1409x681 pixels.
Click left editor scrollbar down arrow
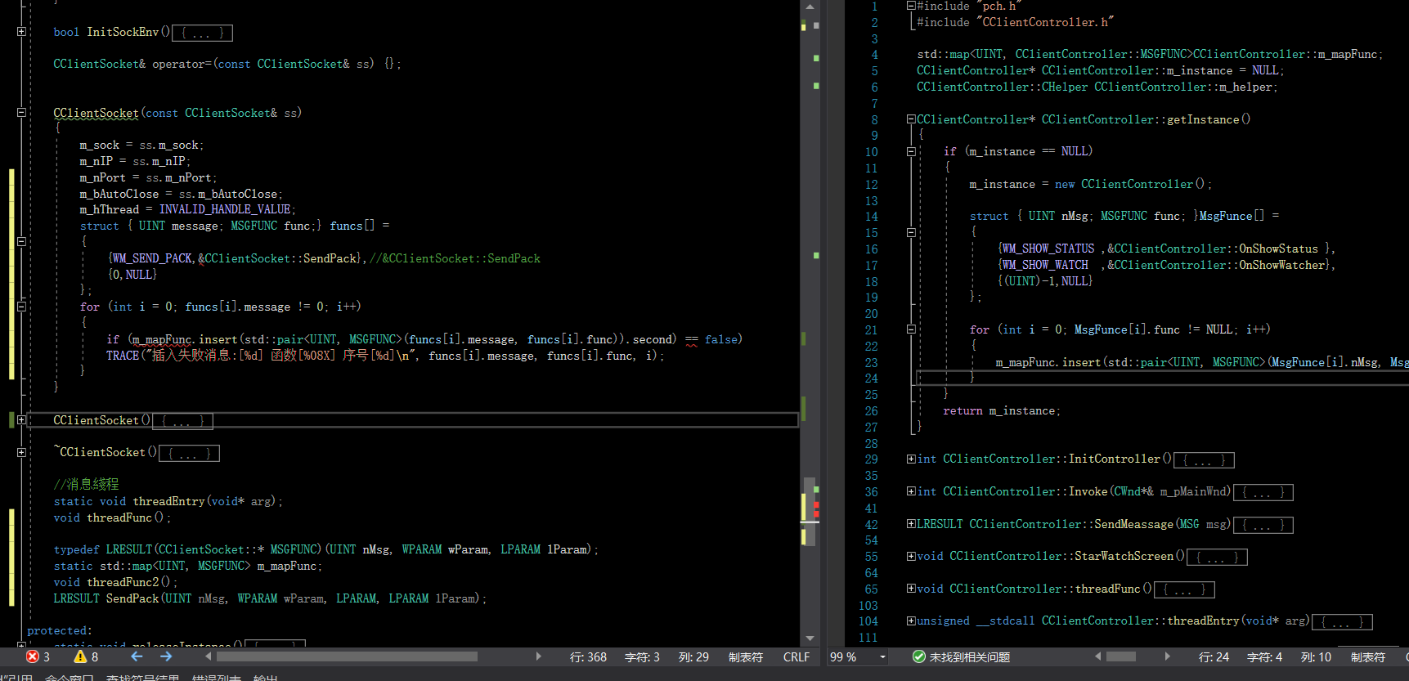810,638
